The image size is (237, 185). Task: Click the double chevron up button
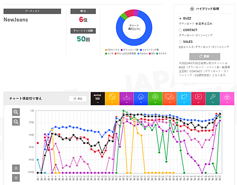coord(16,168)
